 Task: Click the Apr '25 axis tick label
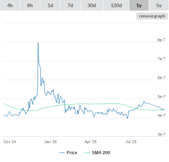click(91, 142)
